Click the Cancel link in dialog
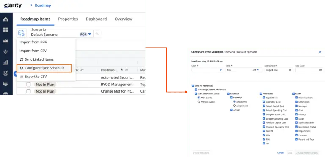 (x=281, y=153)
